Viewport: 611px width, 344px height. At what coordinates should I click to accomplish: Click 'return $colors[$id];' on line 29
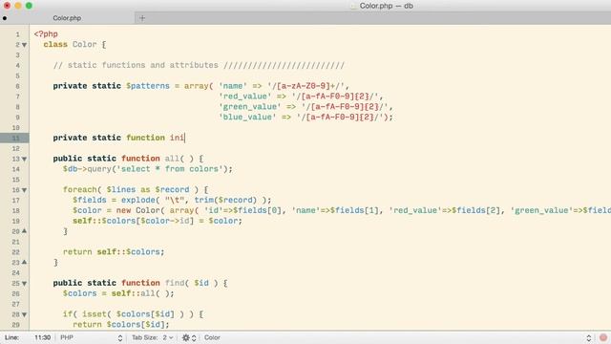tap(121, 325)
